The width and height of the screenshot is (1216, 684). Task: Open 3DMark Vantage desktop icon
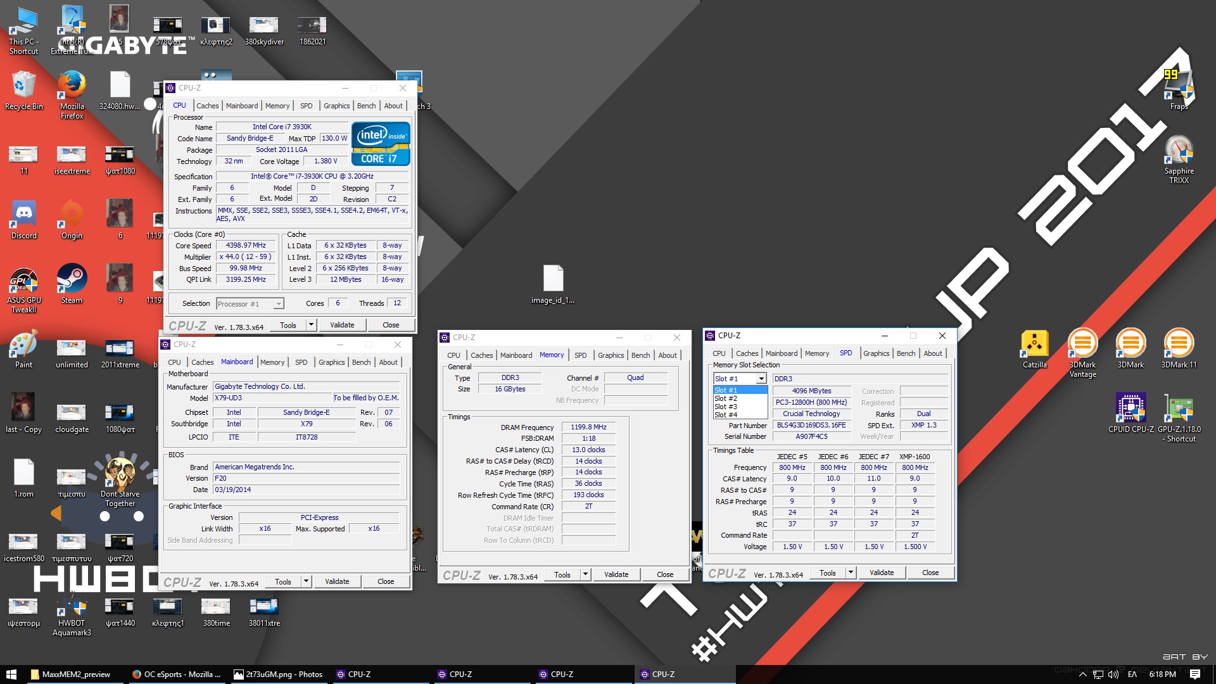1082,353
